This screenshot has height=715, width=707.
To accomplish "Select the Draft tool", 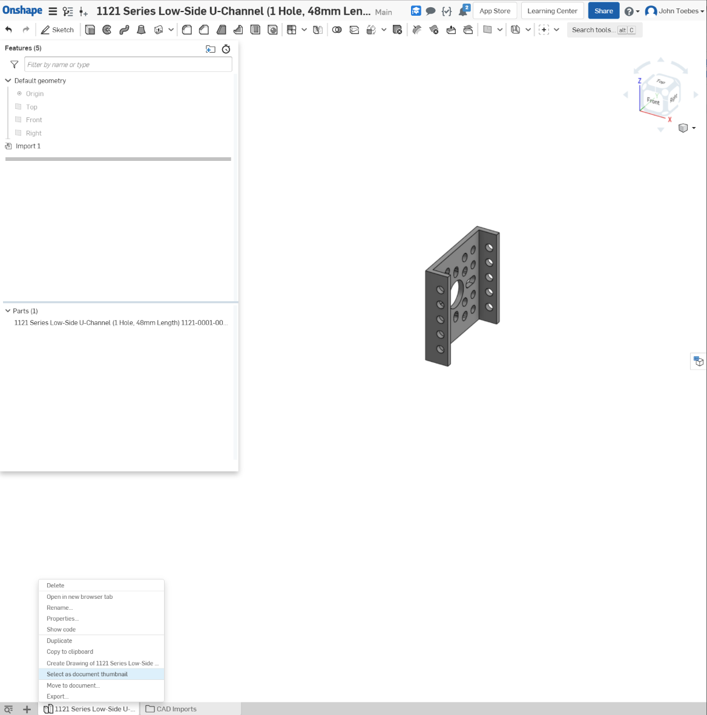I will pyautogui.click(x=222, y=30).
